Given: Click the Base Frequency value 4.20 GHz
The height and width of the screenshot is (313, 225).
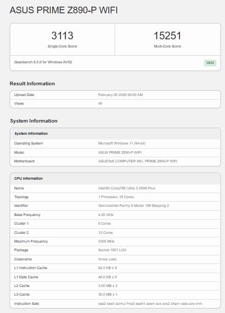Looking at the screenshot, I should [106, 215].
